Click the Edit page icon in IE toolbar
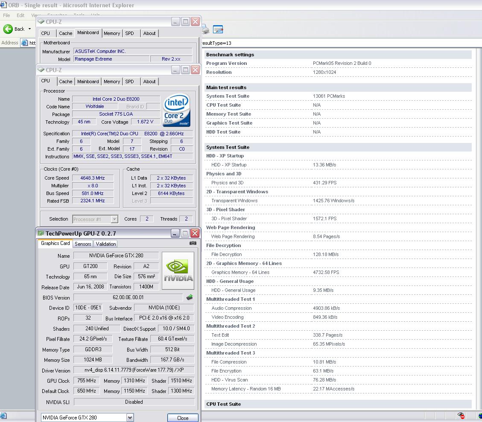 pyautogui.click(x=218, y=29)
